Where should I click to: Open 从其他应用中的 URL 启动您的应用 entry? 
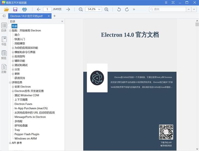point(35,112)
